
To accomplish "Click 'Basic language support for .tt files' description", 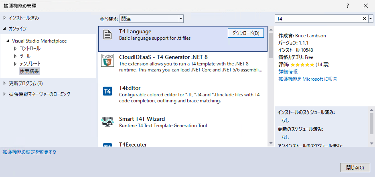I will 155,38.
